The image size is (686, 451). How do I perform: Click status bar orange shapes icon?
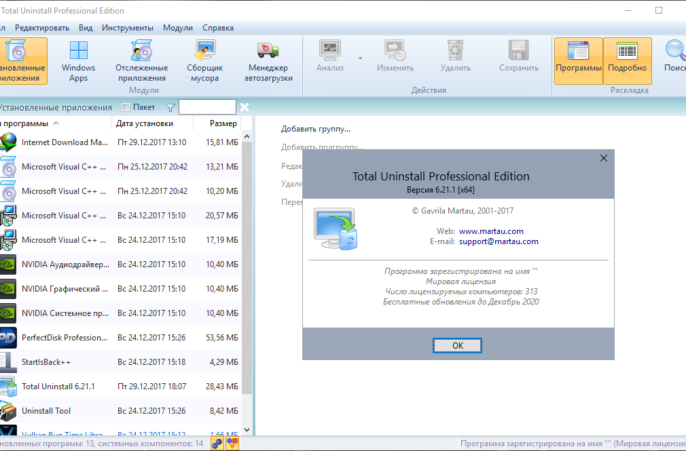click(232, 444)
